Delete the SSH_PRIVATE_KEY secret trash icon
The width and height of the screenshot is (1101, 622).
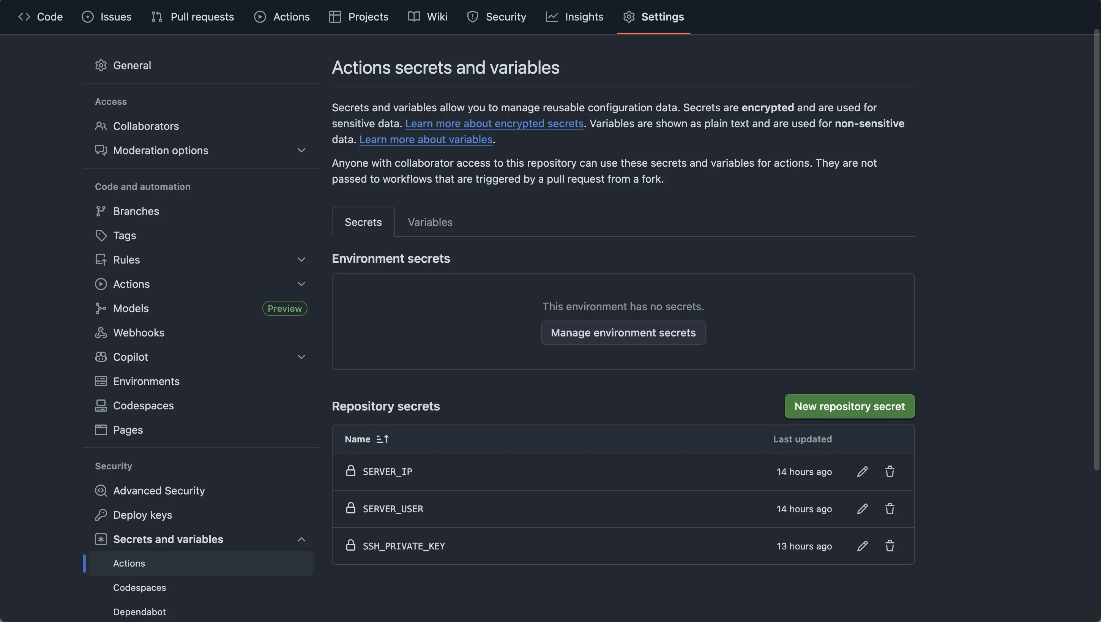point(890,546)
